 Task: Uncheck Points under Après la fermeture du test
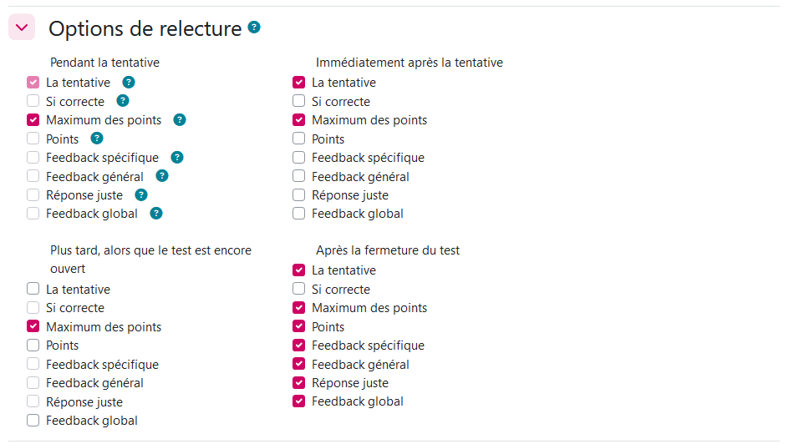click(x=299, y=326)
